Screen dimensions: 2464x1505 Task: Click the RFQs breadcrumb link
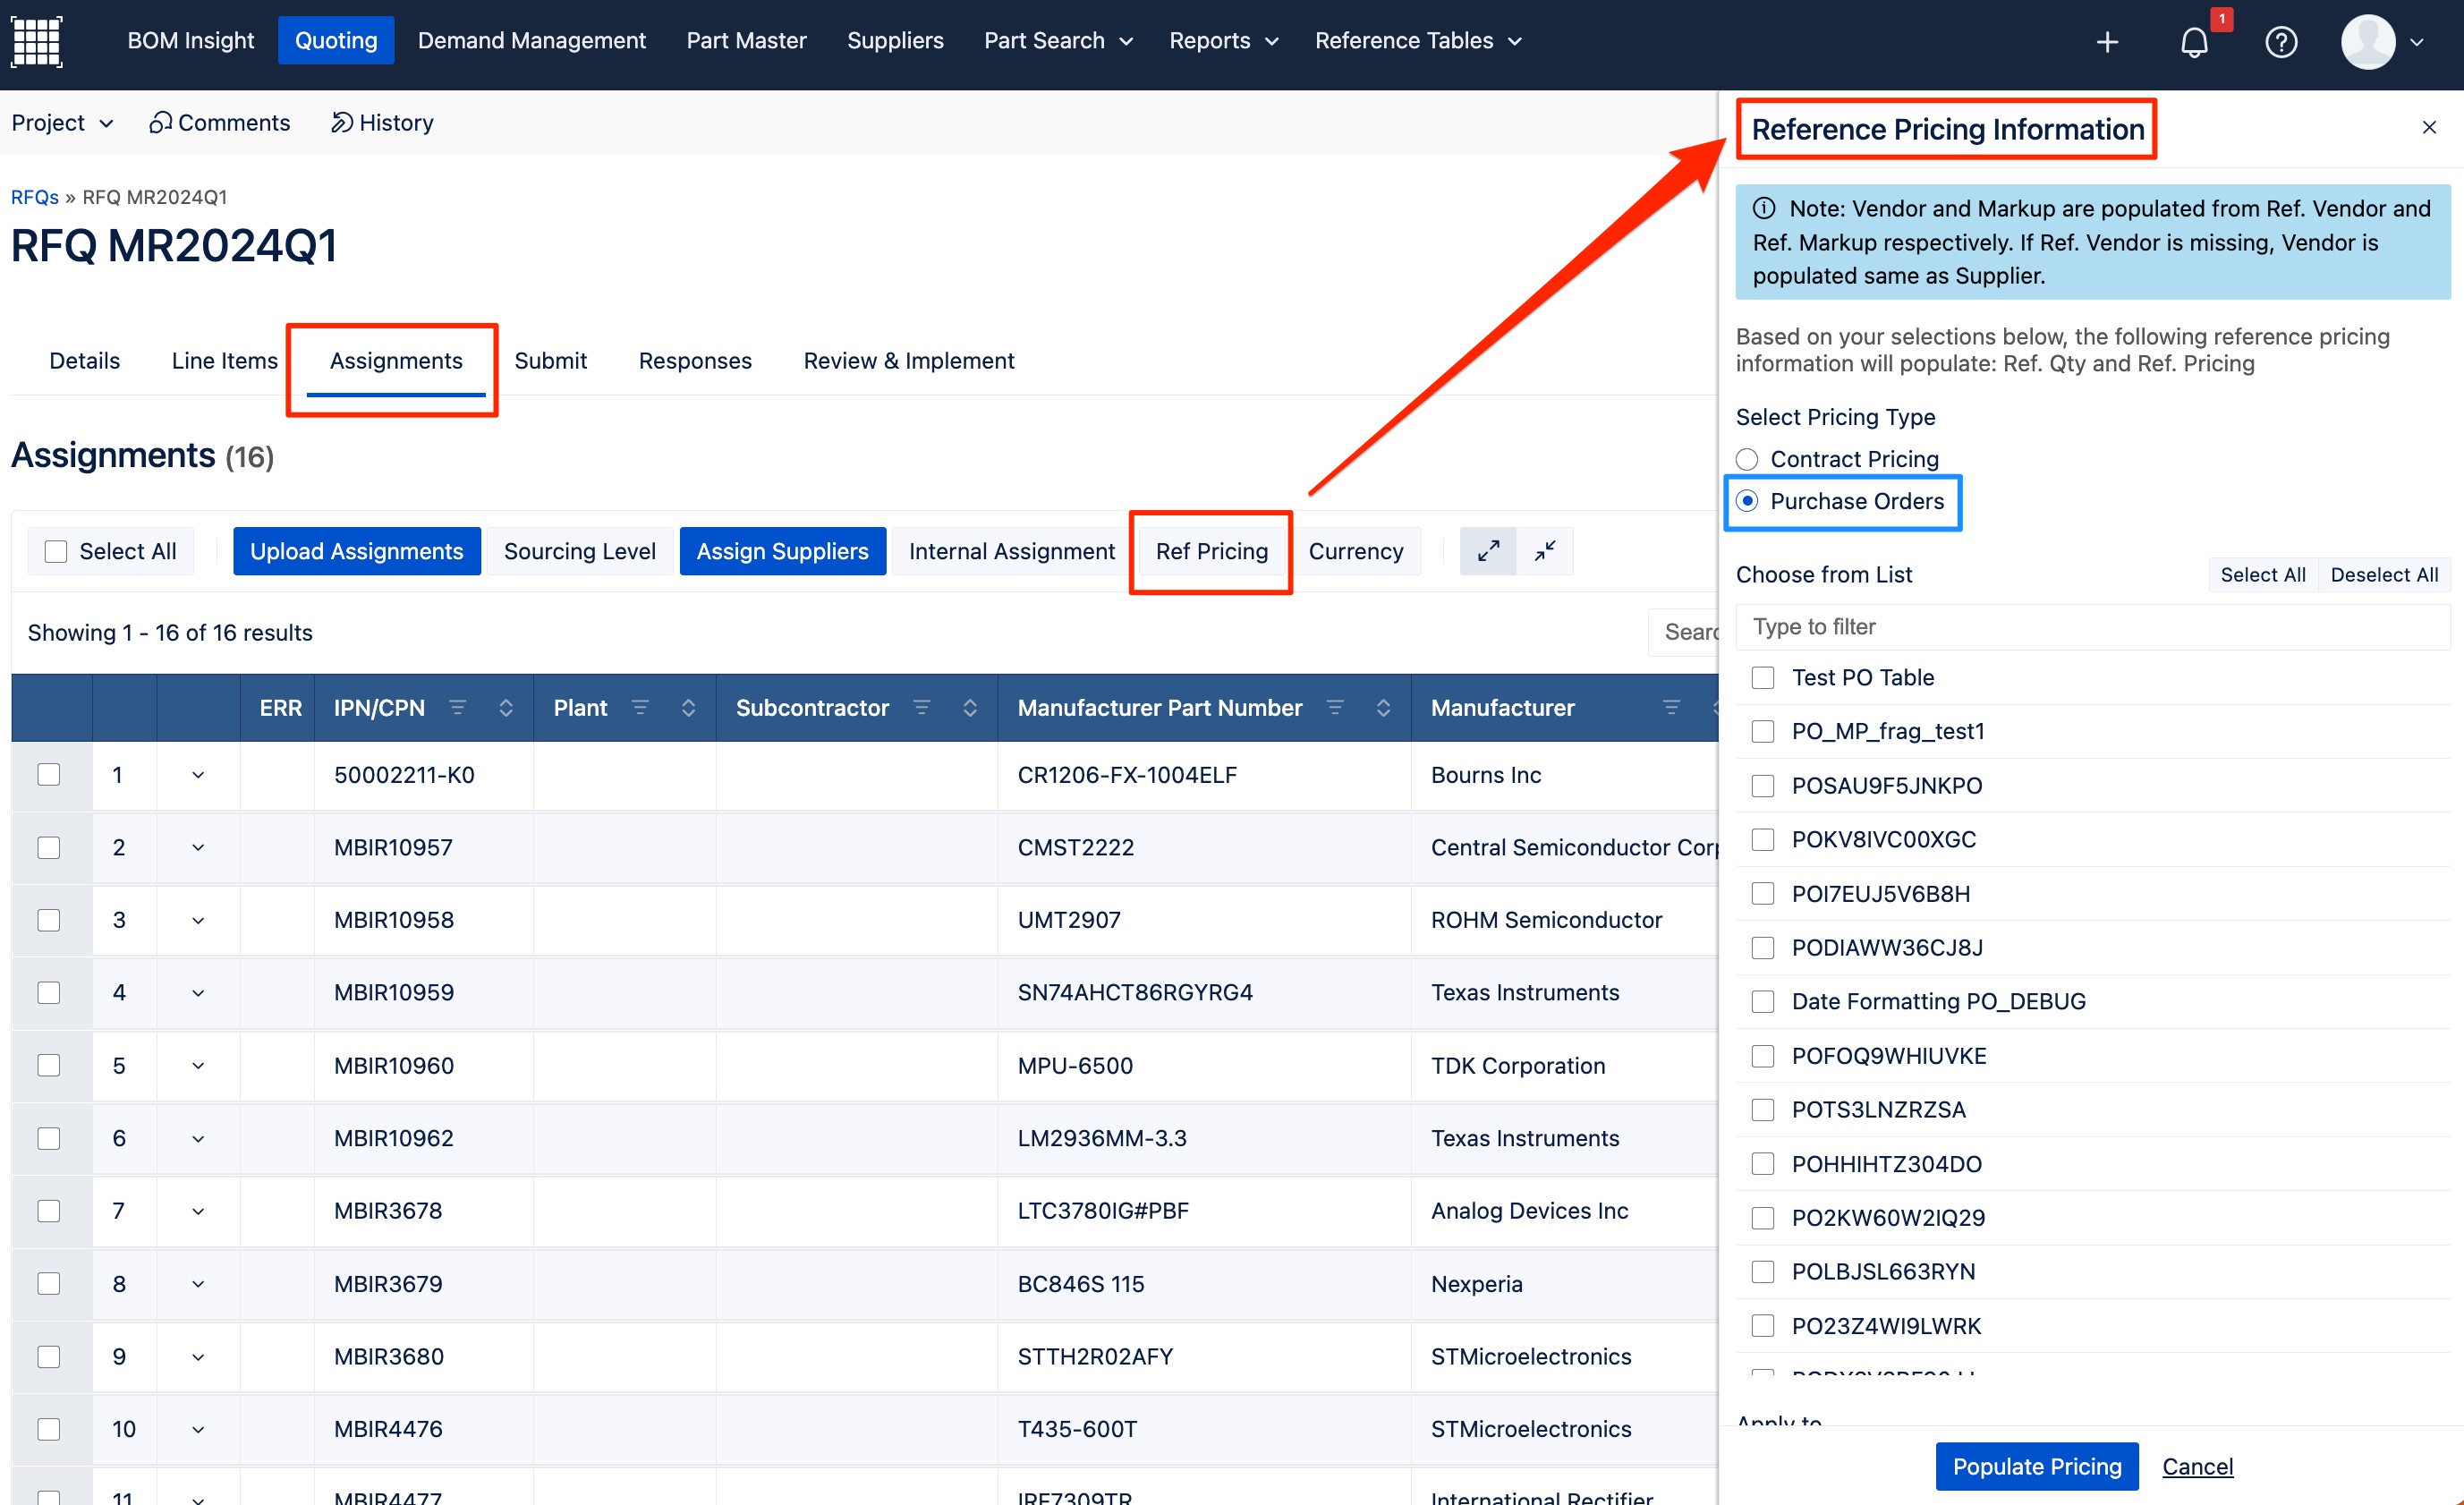click(x=34, y=196)
